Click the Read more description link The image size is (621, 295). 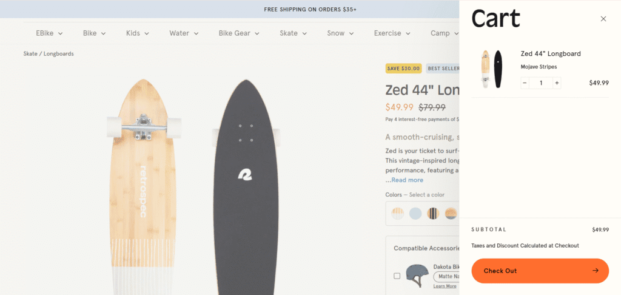coord(407,180)
